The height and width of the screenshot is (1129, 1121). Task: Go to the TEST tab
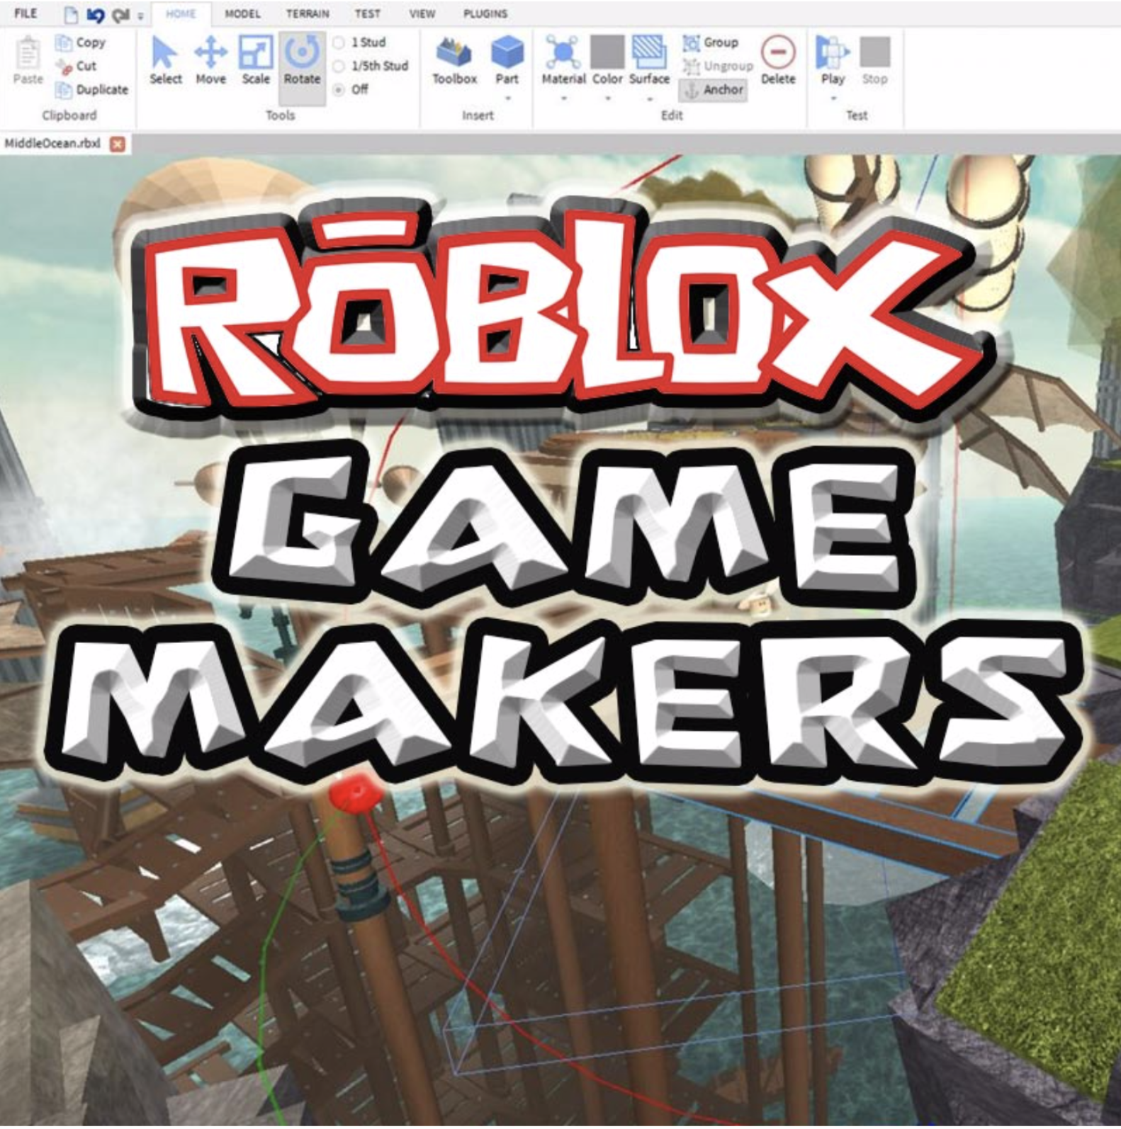click(367, 13)
